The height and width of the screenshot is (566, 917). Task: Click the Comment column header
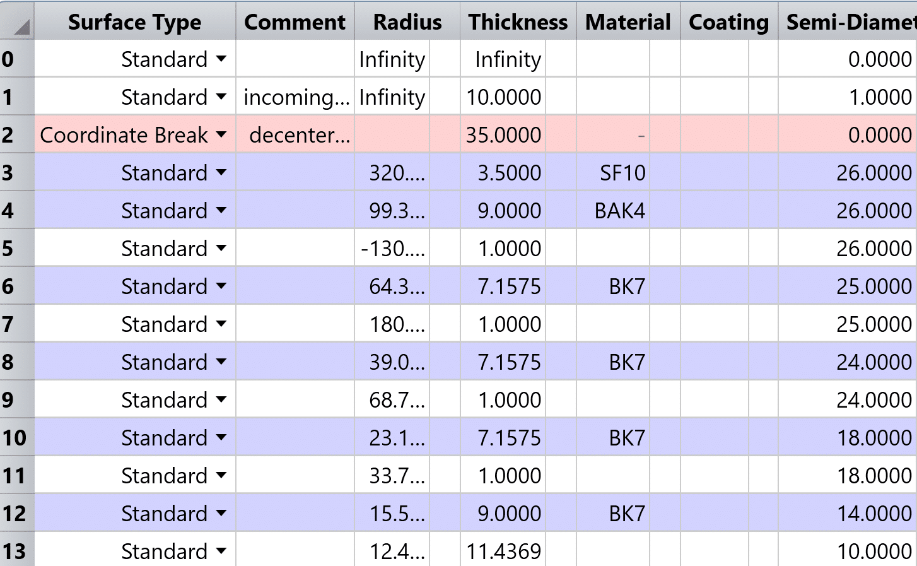[x=295, y=21]
